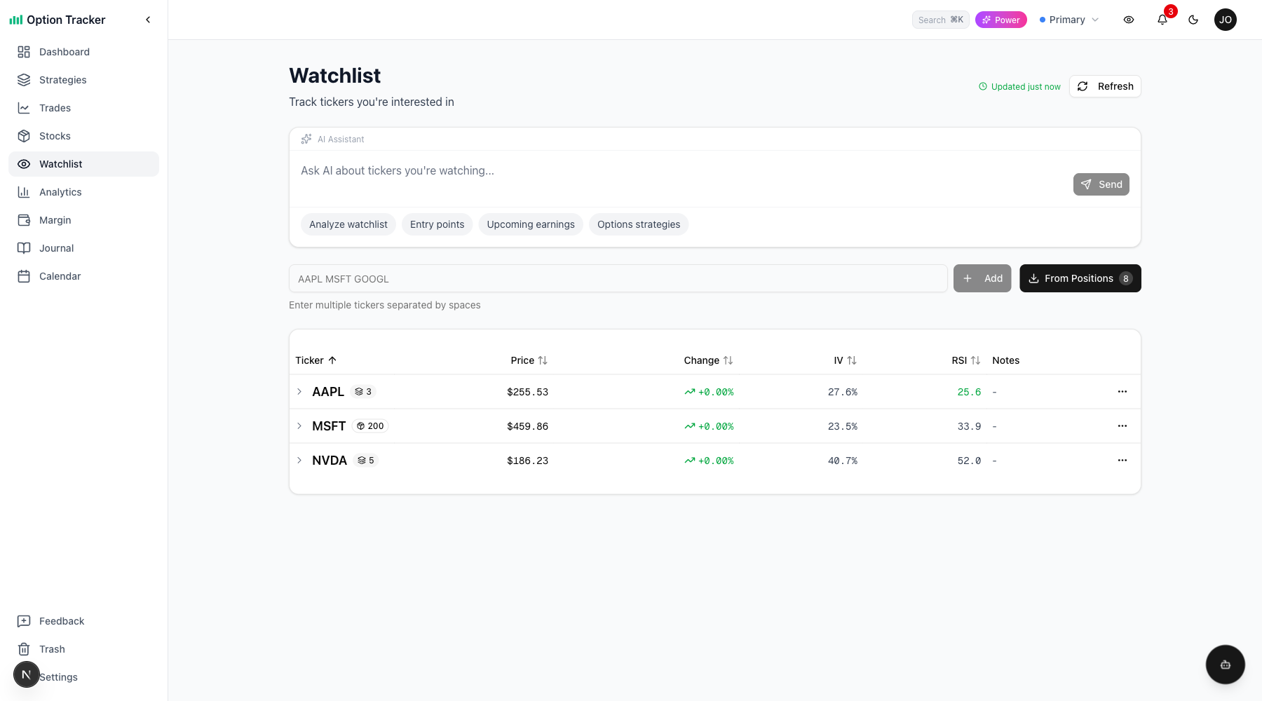Screen dimensions: 1262x701
Task: Expand the AAPL row
Action: (299, 392)
